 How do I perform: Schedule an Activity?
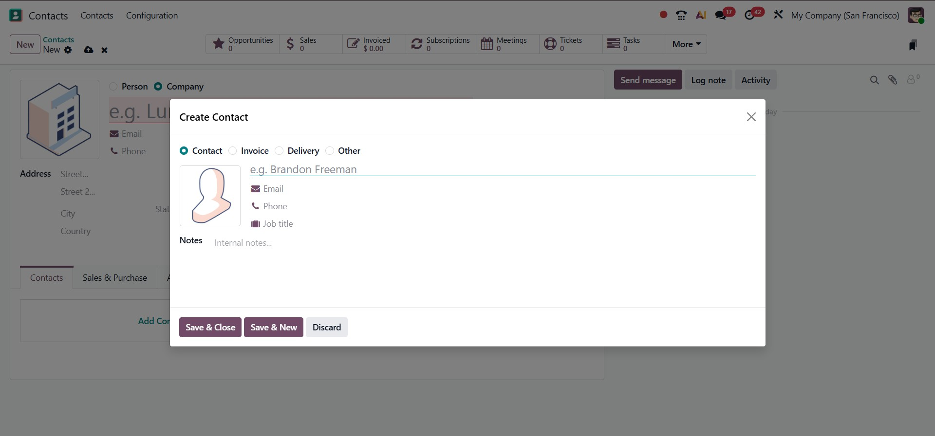[x=756, y=80]
